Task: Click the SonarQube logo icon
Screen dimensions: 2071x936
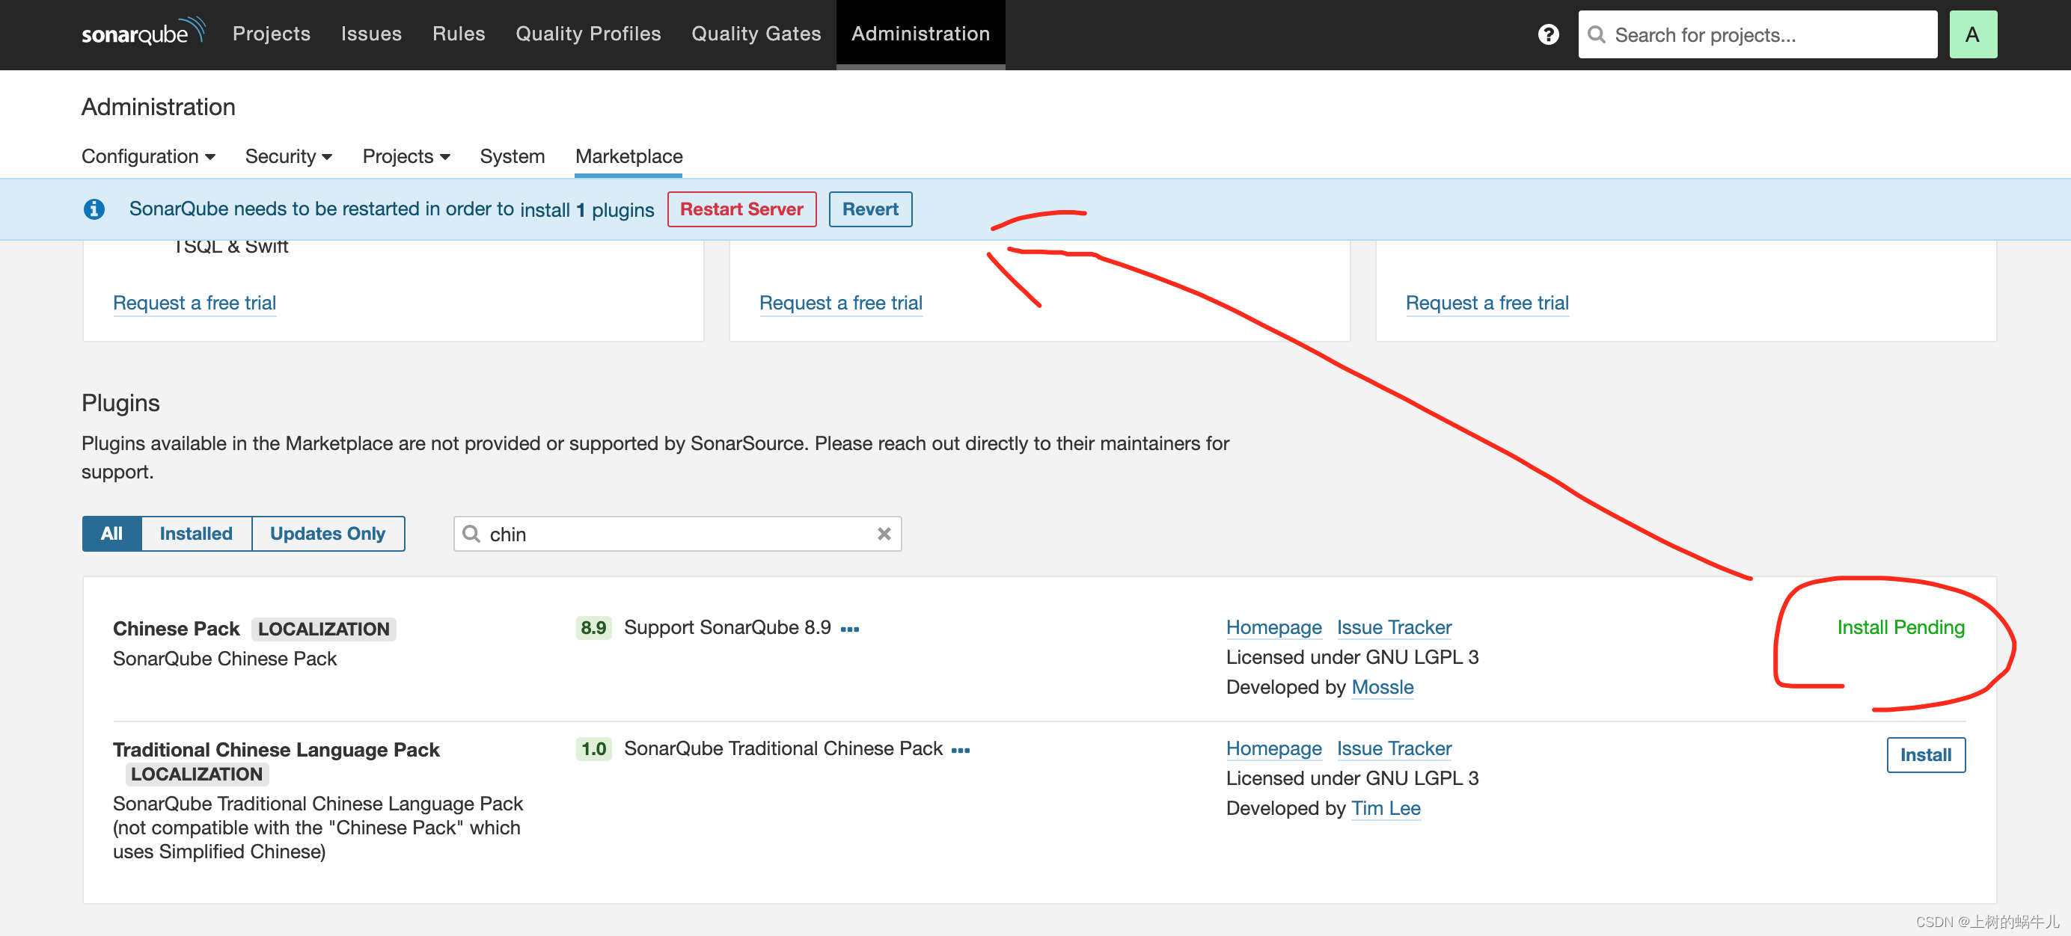Action: click(x=143, y=34)
